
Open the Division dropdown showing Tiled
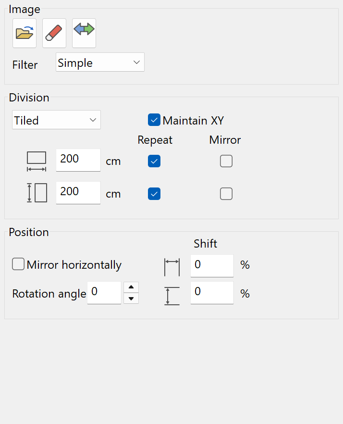tap(56, 120)
